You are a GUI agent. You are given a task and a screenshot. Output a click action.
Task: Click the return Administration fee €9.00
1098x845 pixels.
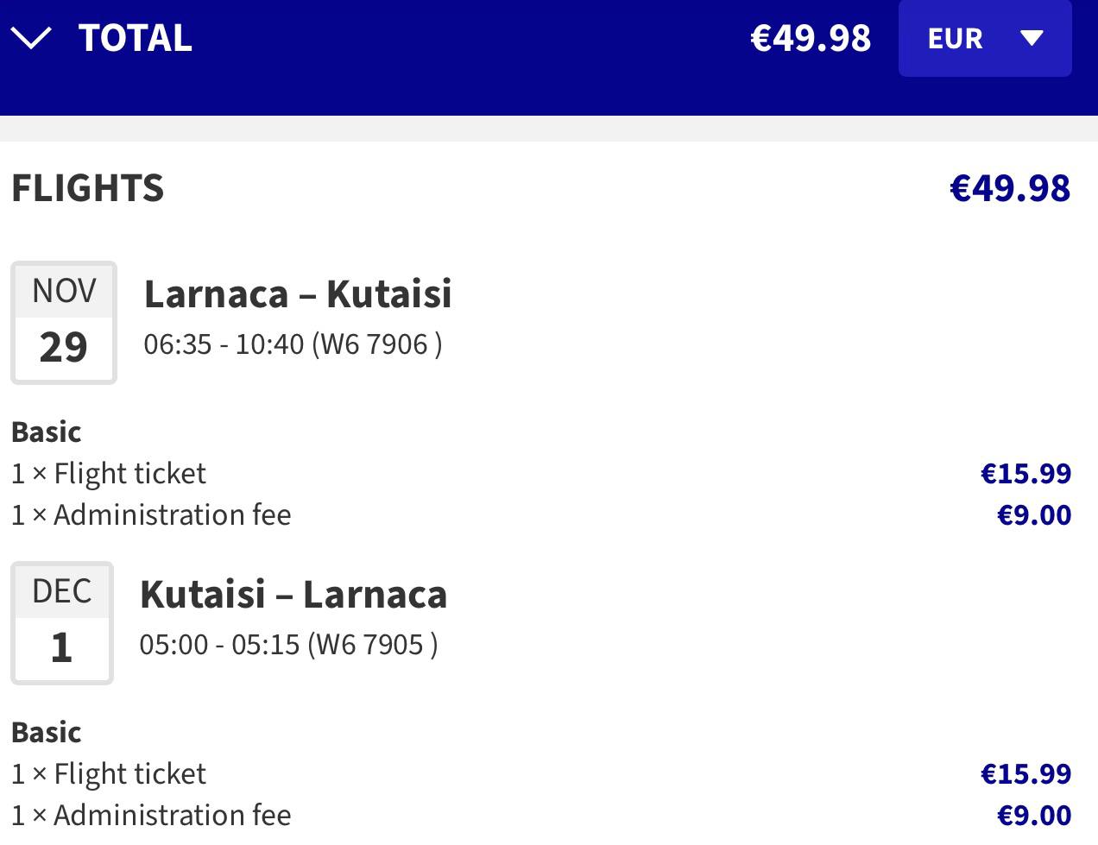1034,815
